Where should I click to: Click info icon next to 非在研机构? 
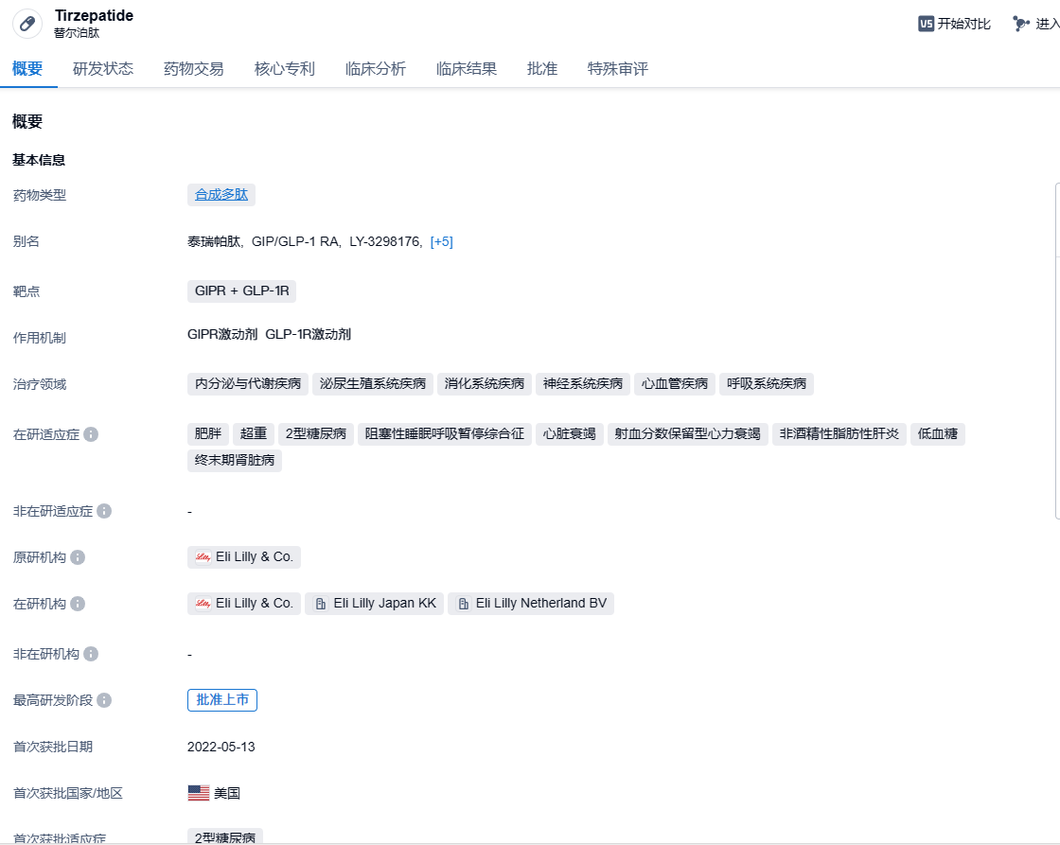click(91, 654)
